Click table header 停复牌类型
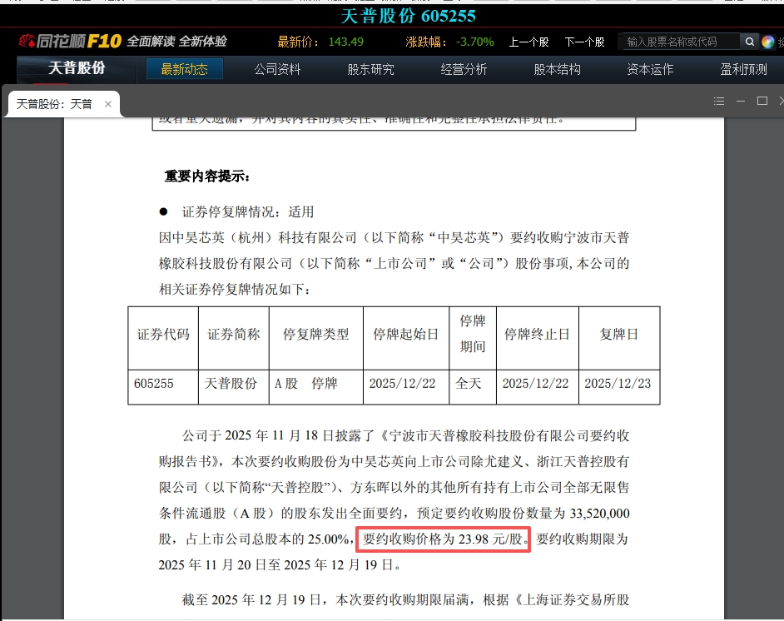Viewport: 784px width, 621px height. [x=316, y=334]
